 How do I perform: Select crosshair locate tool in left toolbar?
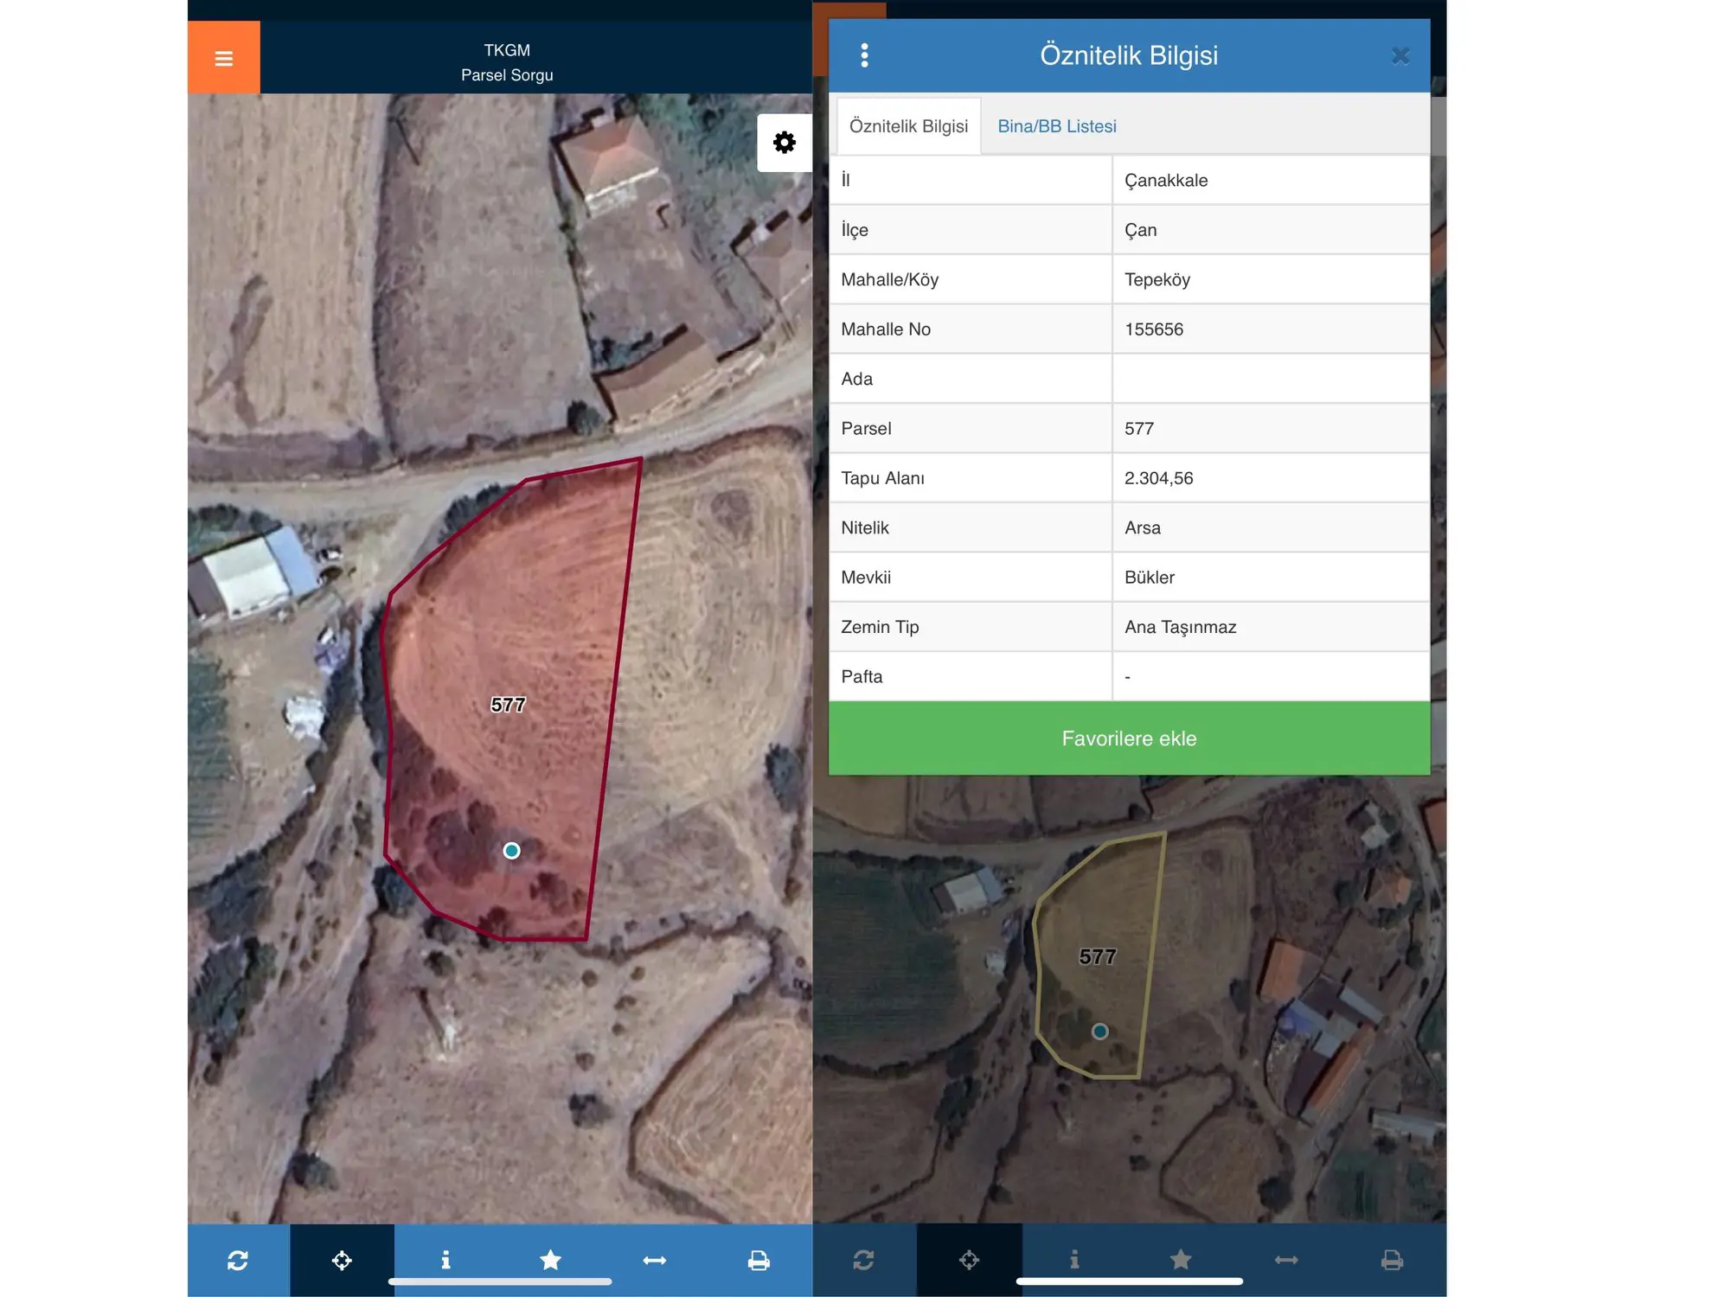pyautogui.click(x=342, y=1260)
